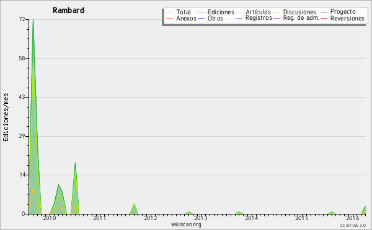This screenshot has width=372, height=230.
Task: Click the x-axis label 2015
Action: pyautogui.click(x=302, y=218)
